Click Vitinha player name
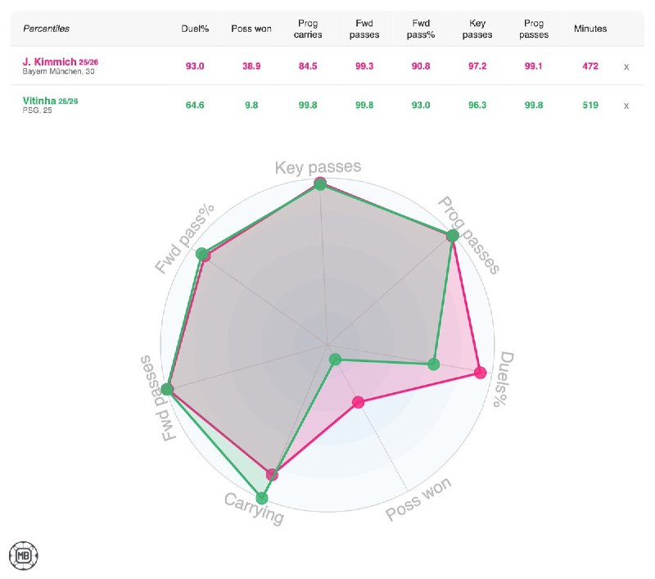The width and height of the screenshot is (655, 579). 39,101
